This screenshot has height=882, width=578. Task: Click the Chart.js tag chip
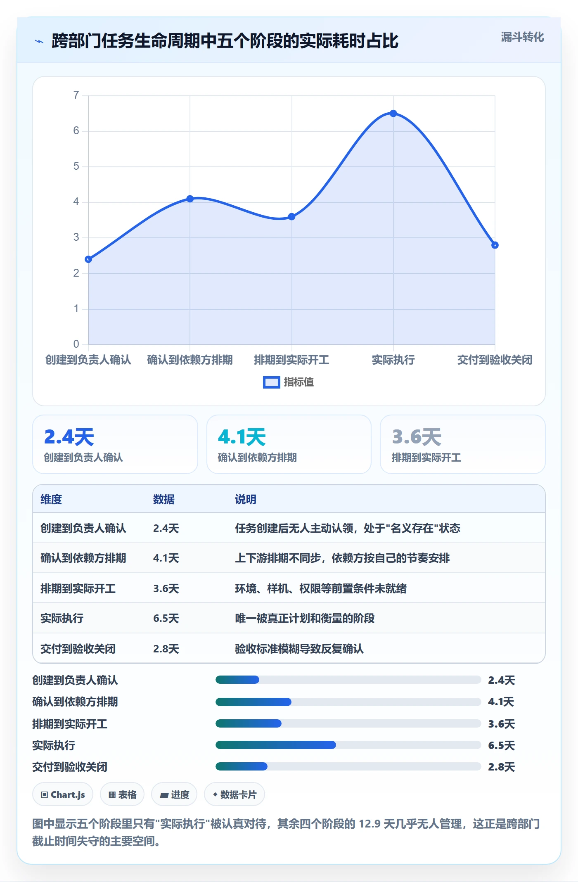pyautogui.click(x=63, y=794)
